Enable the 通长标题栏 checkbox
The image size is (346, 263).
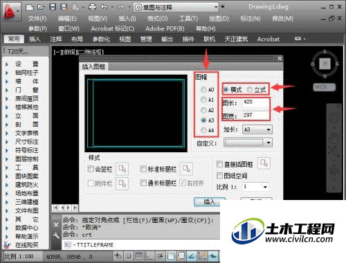[143, 183]
